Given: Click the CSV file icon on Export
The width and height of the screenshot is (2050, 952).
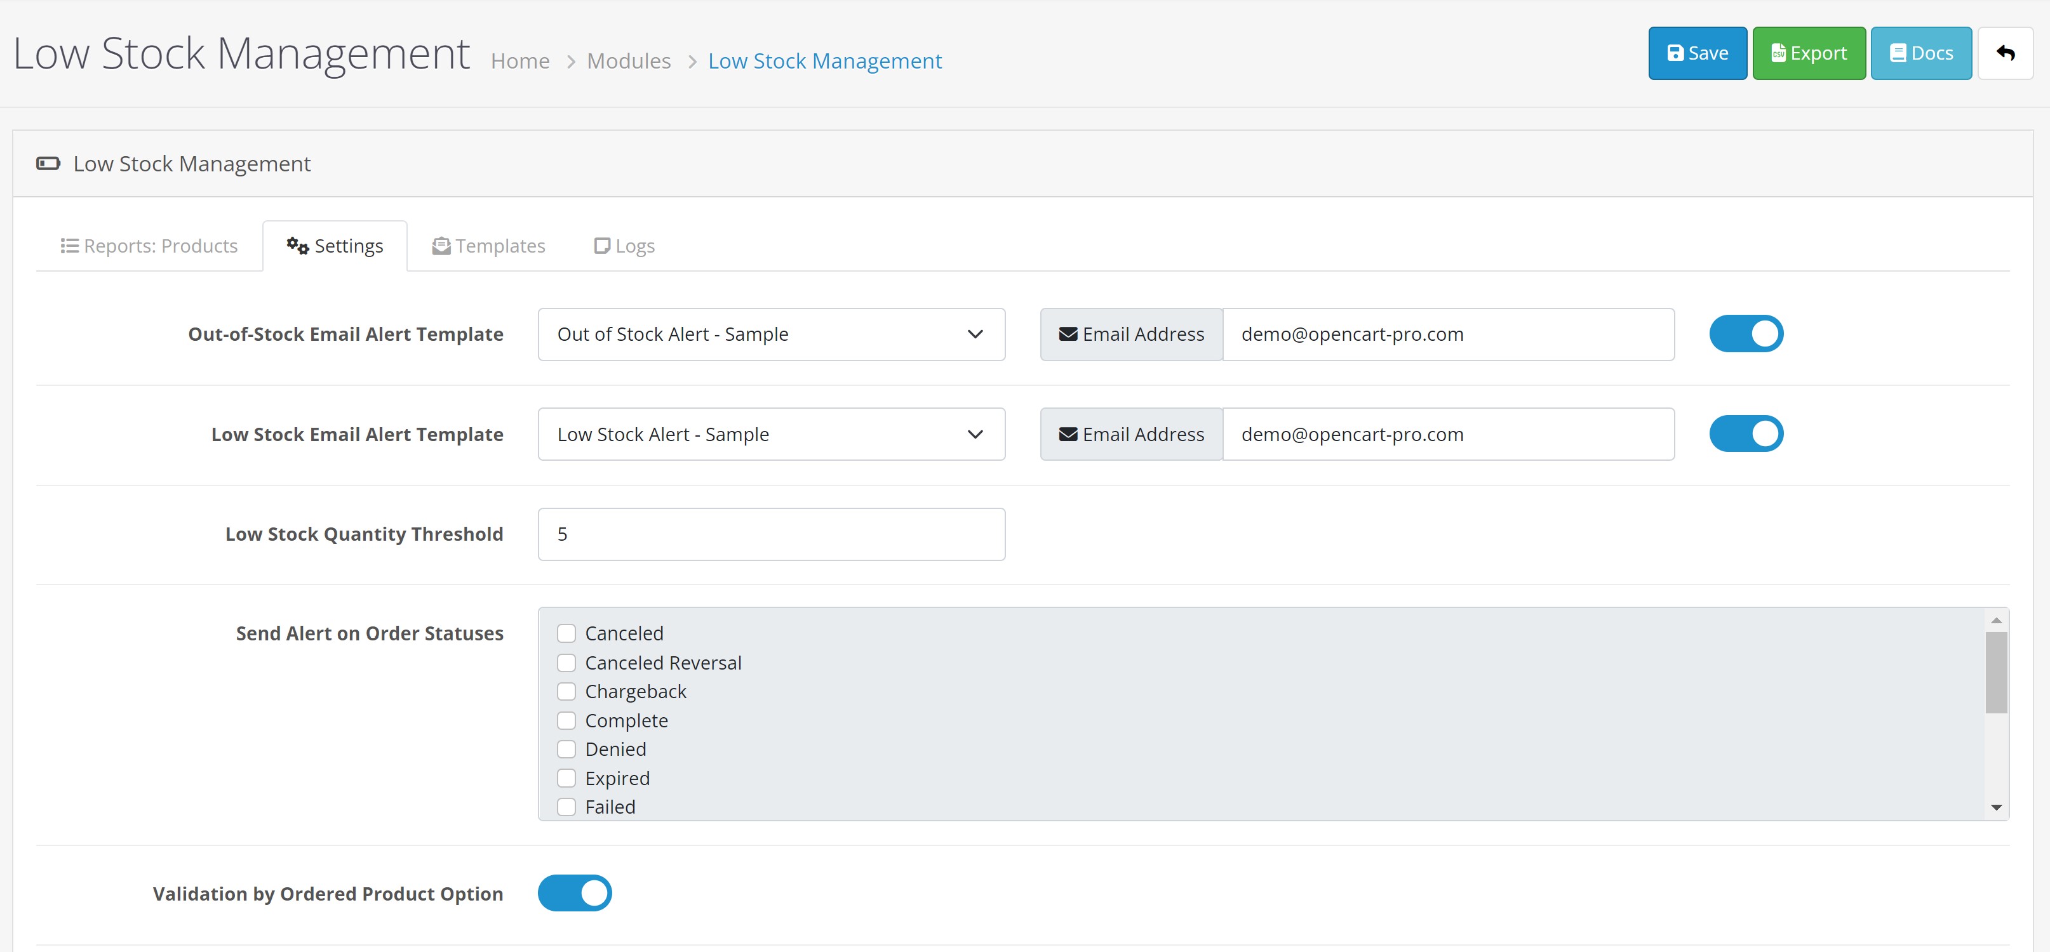Looking at the screenshot, I should tap(1778, 53).
